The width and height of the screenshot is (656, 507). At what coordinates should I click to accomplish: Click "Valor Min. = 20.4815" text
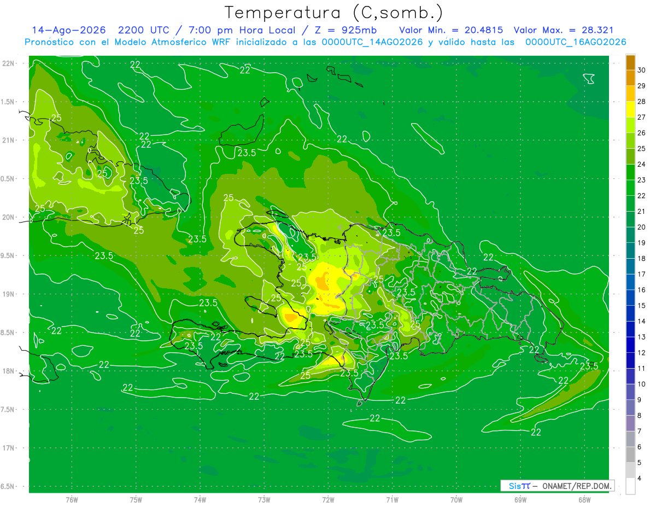(451, 30)
